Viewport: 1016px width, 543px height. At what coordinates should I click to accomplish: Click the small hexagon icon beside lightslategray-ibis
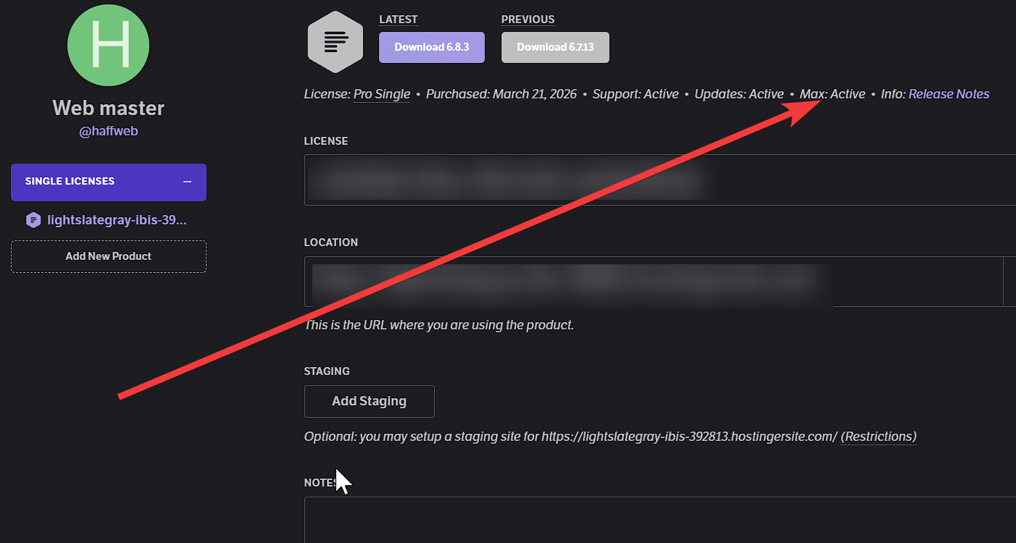[x=33, y=220]
